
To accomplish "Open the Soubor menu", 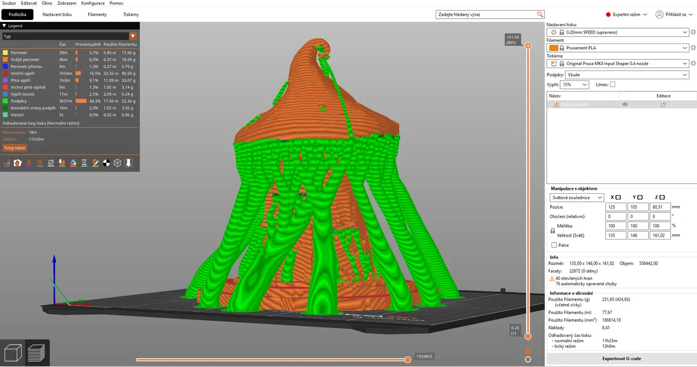I will 9,3.
